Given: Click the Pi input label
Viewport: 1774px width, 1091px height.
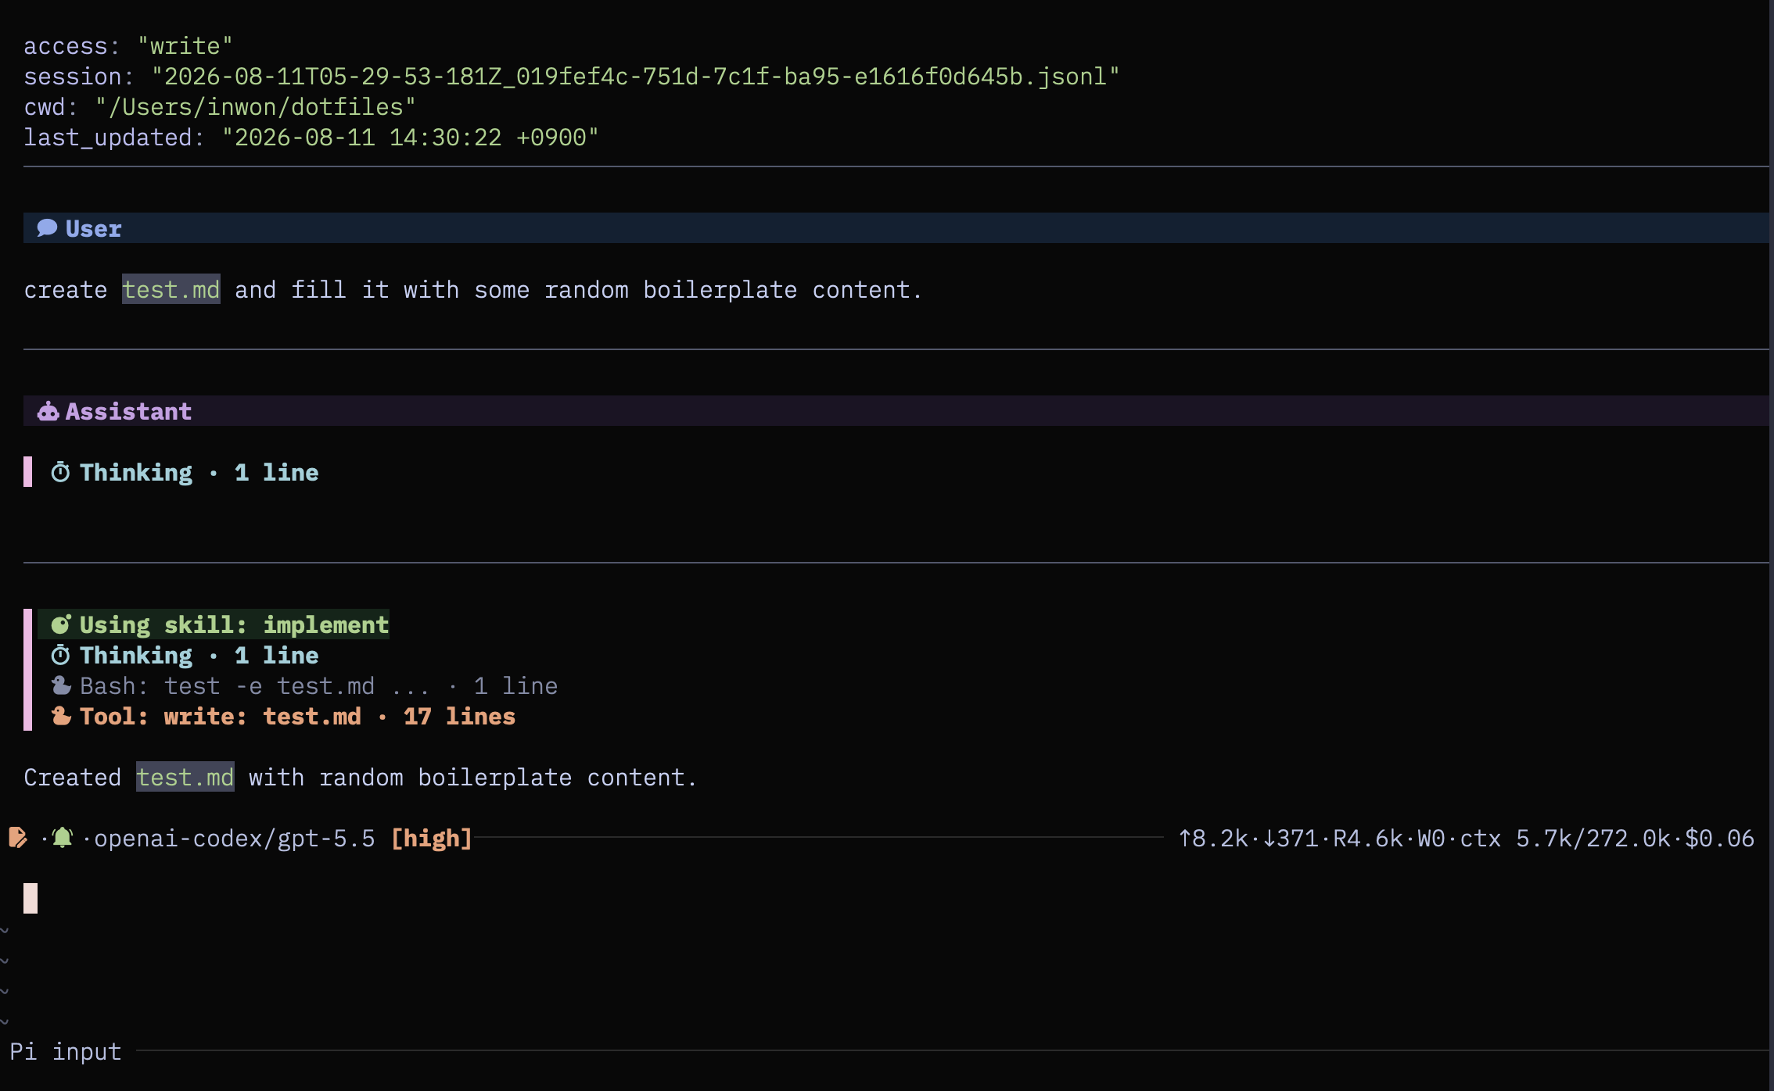Looking at the screenshot, I should (x=66, y=1051).
